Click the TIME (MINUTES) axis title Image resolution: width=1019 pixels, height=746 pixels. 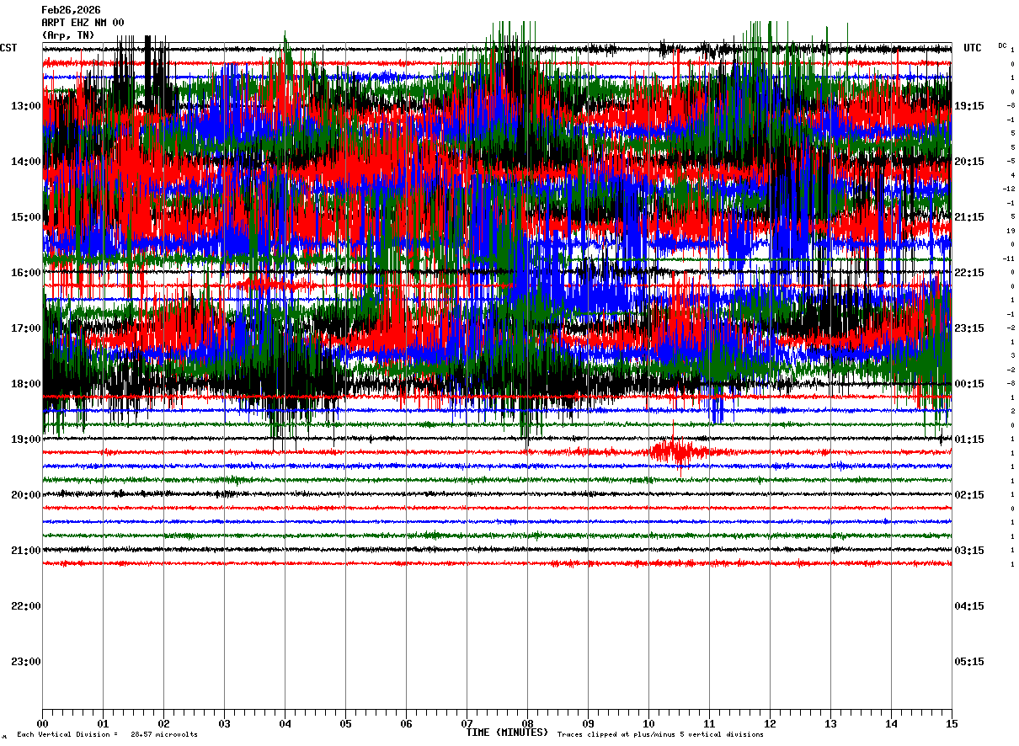[x=507, y=733]
